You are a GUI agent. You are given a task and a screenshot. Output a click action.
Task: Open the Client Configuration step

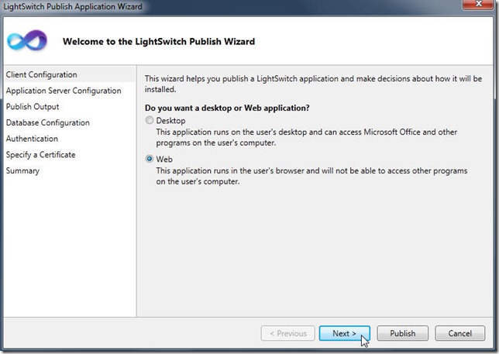41,74
